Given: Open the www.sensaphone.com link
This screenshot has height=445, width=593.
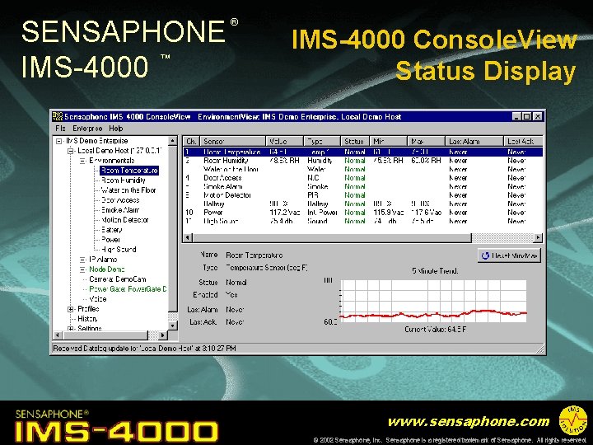Looking at the screenshot, I should (x=469, y=422).
